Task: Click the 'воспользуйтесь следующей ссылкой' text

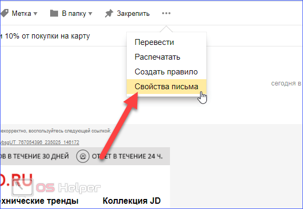Action: (70, 131)
